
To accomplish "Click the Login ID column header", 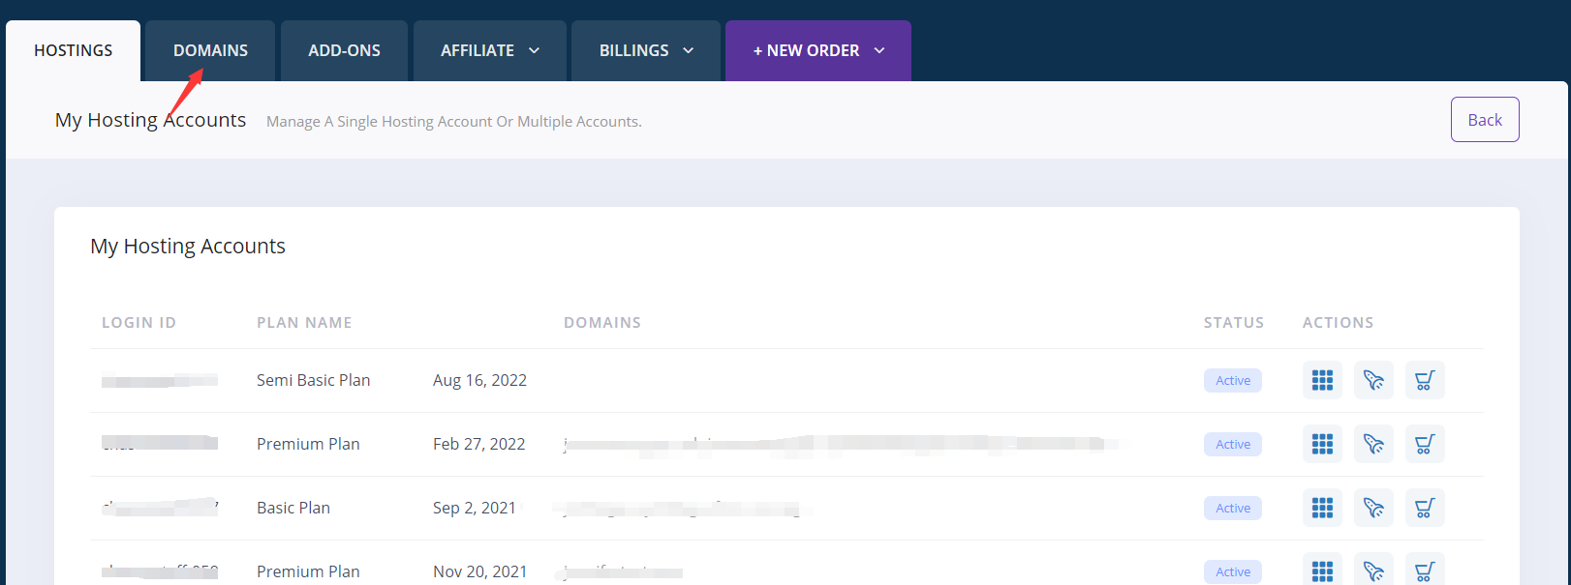I will pos(139,323).
